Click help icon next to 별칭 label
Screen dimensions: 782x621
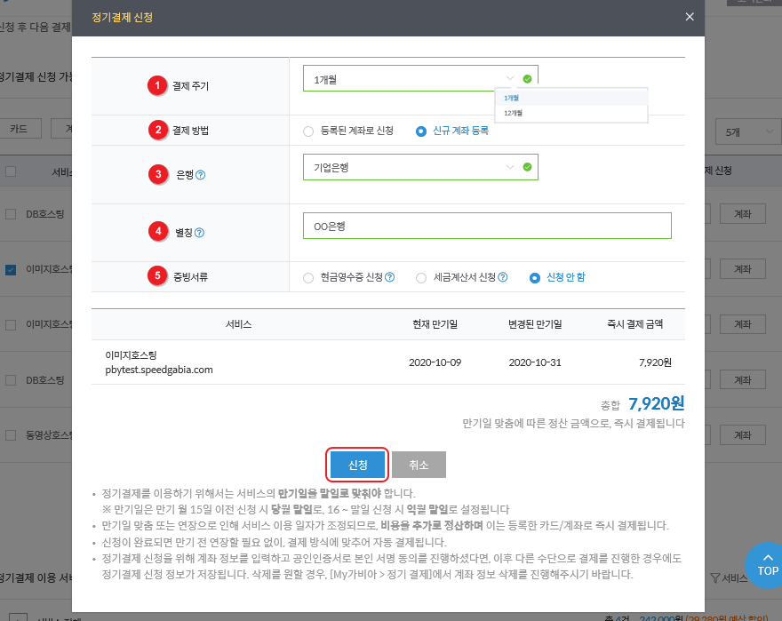coord(199,233)
